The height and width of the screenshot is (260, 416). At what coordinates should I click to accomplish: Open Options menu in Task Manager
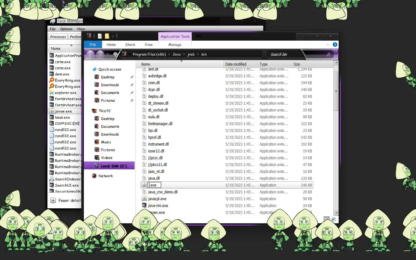click(66, 29)
